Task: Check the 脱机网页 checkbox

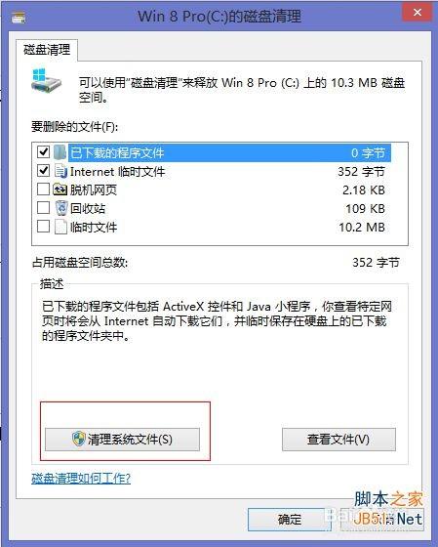Action: 43,189
